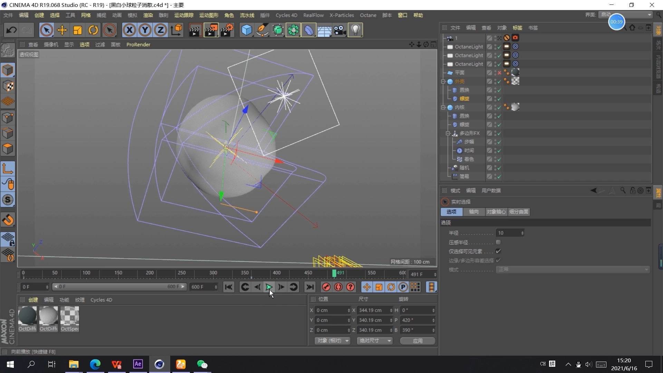This screenshot has width=663, height=373.
Task: Toggle X axis lock
Action: coord(129,30)
